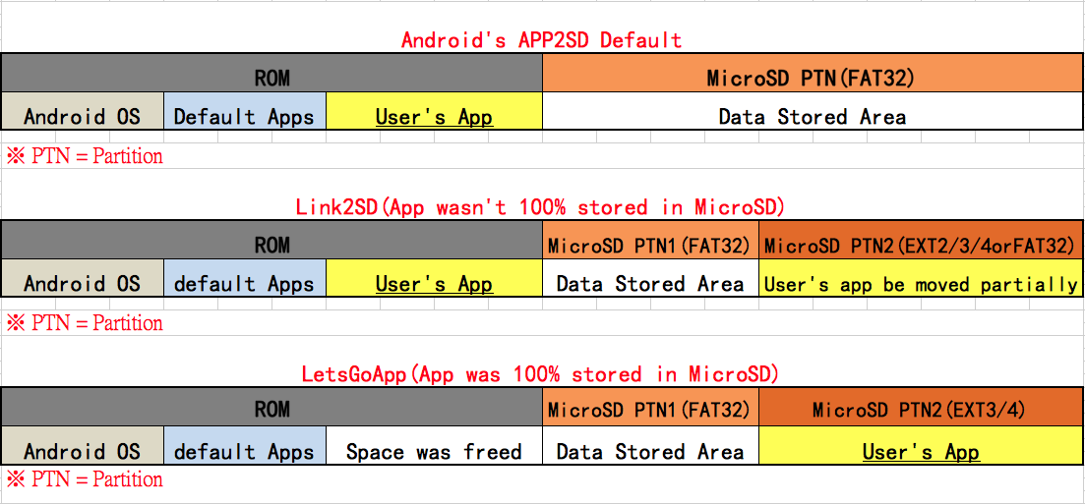Select Data Stored Area under MicroSD PTN(FAT32)

tap(813, 117)
